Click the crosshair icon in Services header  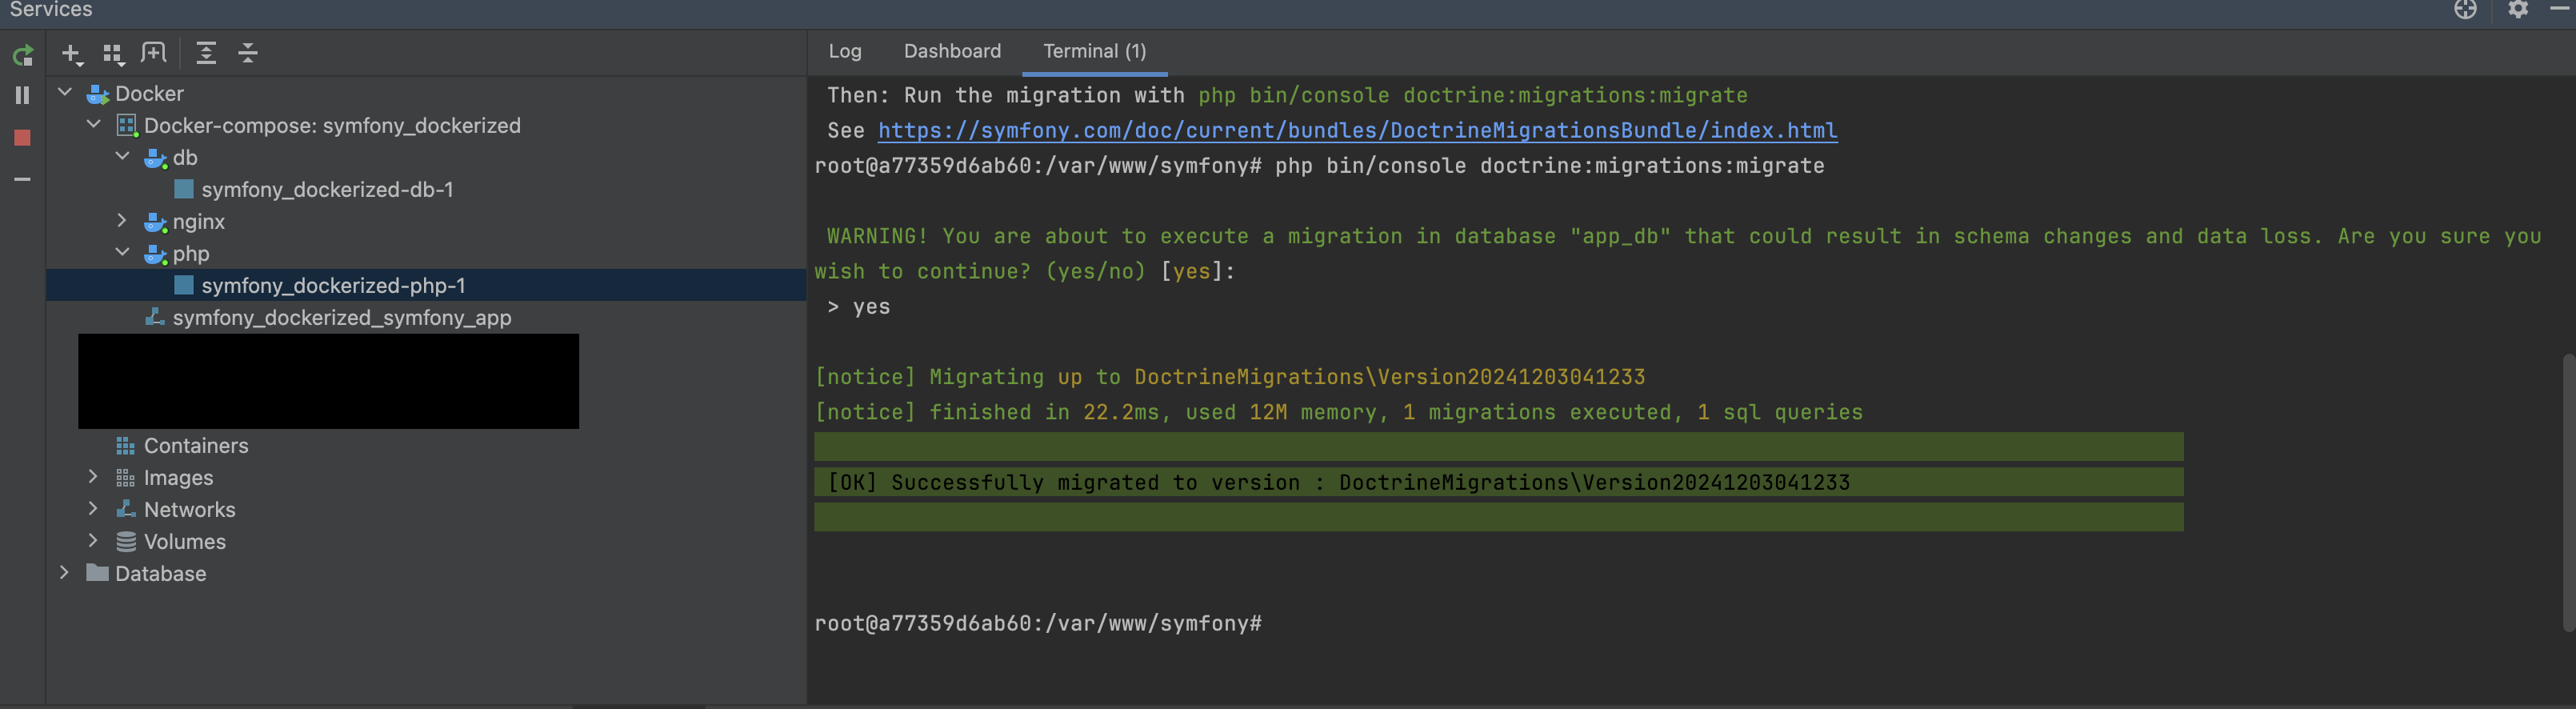coord(2465,9)
